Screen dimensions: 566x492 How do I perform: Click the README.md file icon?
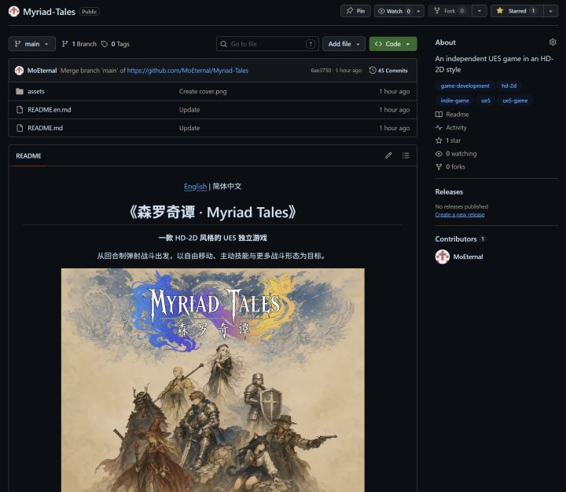coord(20,129)
